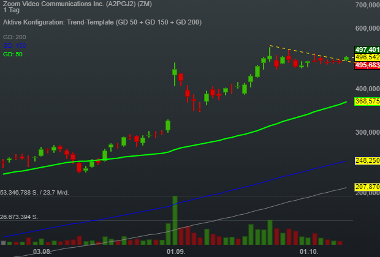Screen dimensions: 380x257
Task: Click the Zoom Video Communications Inc. chart title
Action: (x=77, y=4)
